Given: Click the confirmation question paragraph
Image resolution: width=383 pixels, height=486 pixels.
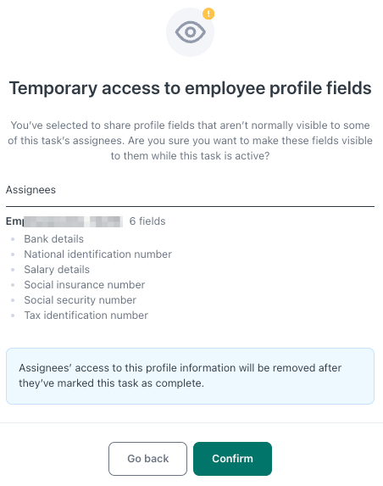Looking at the screenshot, I should coord(190,141).
